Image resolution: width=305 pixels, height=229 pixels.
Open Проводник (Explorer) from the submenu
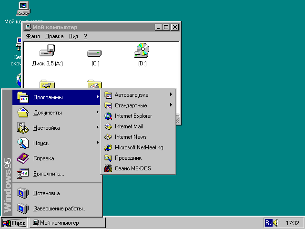[138, 158]
